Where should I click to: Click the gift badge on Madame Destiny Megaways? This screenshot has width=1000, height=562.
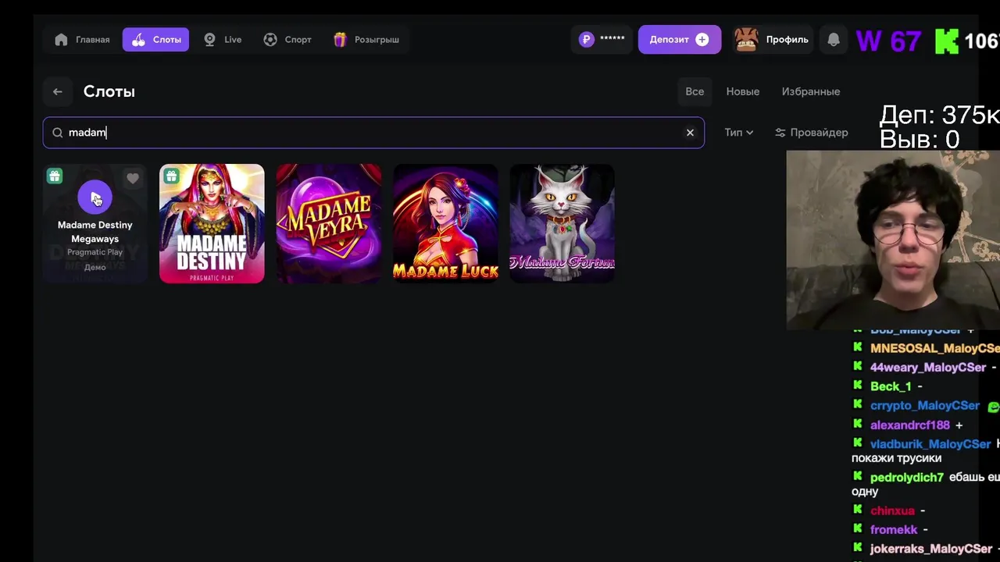click(55, 176)
